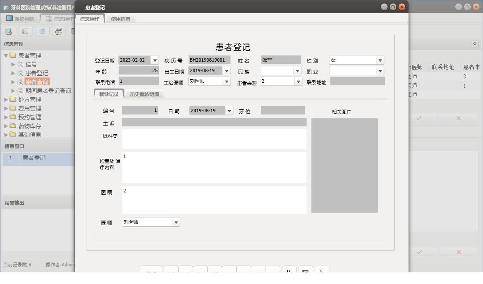Open the report list toolbar icon
The image size is (483, 284).
coord(25,31)
